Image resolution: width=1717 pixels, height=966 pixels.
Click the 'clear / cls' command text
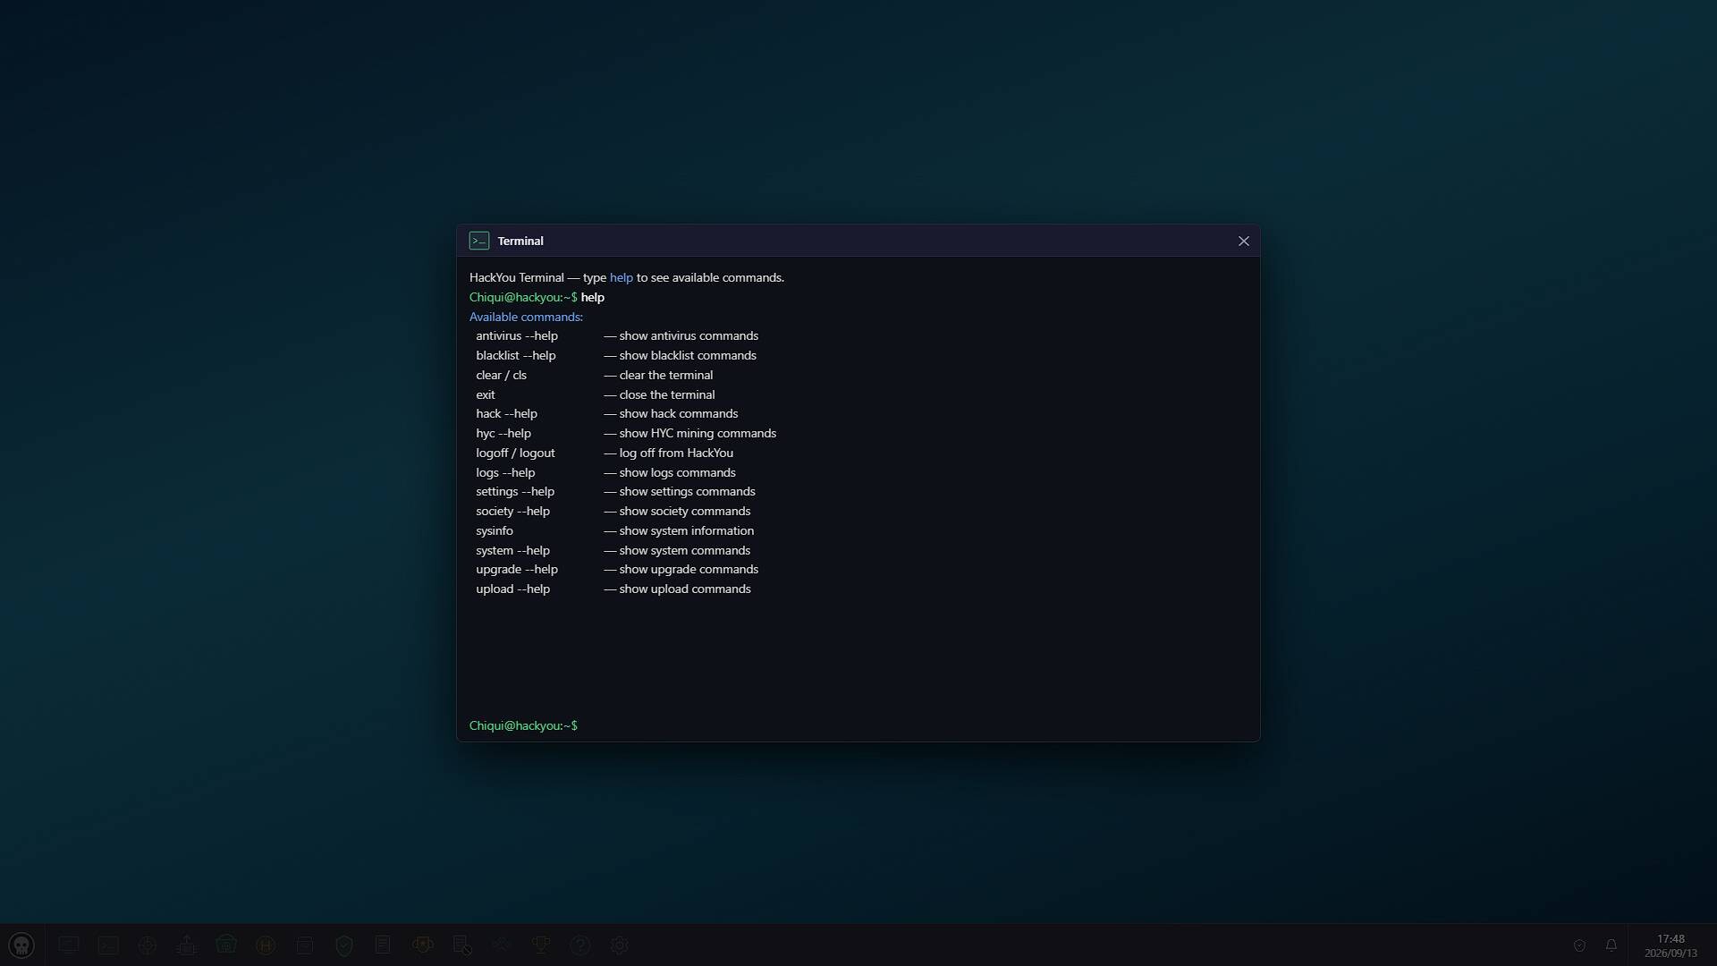(x=502, y=375)
